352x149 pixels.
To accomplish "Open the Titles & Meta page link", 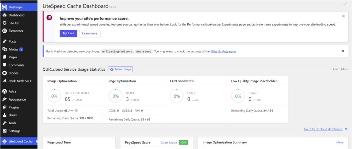I will click(x=223, y=51).
